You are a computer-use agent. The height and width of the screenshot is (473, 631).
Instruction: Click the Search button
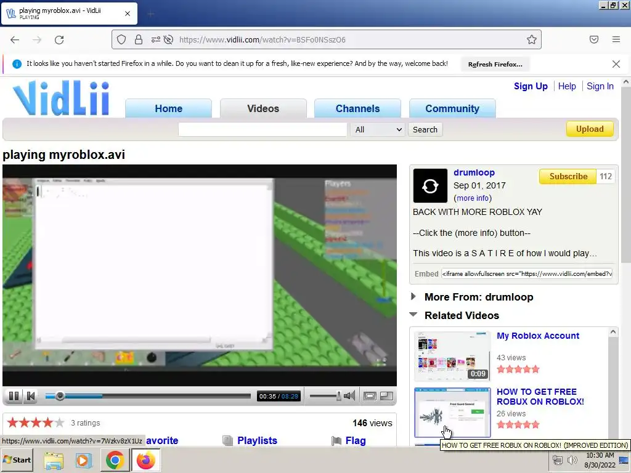tap(425, 129)
